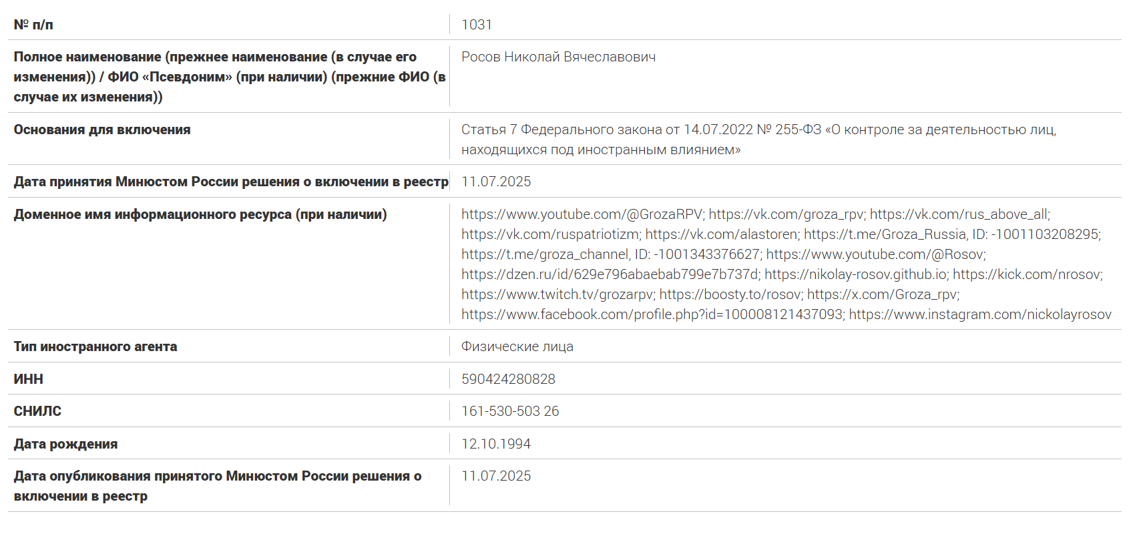Click the SNILS value 161-530-503 26

click(510, 411)
